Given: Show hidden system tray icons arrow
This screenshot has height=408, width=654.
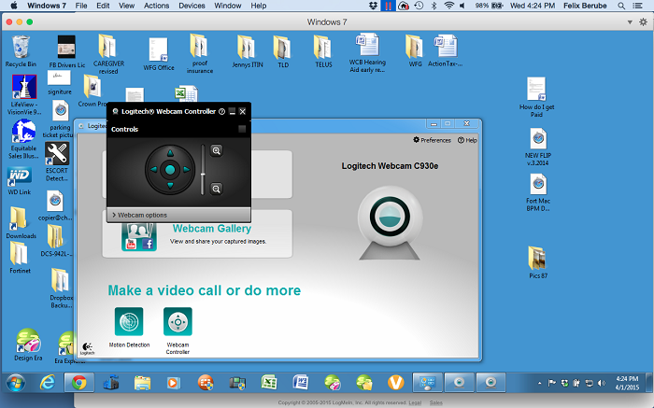Looking at the screenshot, I should (x=540, y=383).
